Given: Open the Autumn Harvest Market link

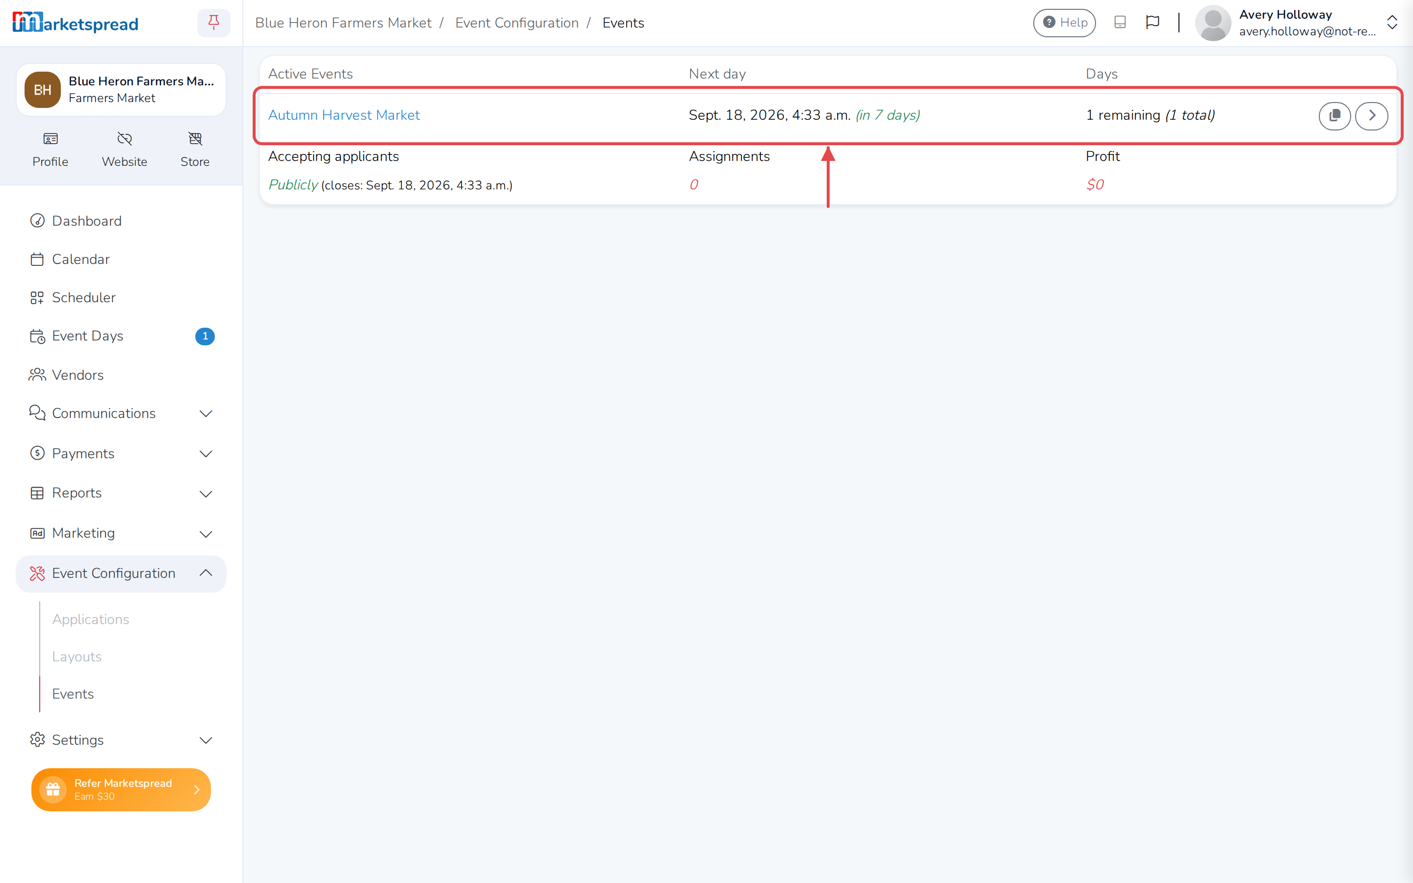Looking at the screenshot, I should 344,115.
